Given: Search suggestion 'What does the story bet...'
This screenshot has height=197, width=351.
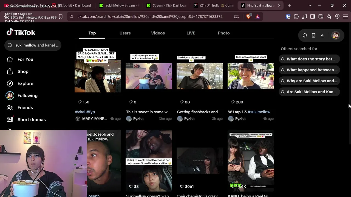Looking at the screenshot, I should pyautogui.click(x=309, y=59).
